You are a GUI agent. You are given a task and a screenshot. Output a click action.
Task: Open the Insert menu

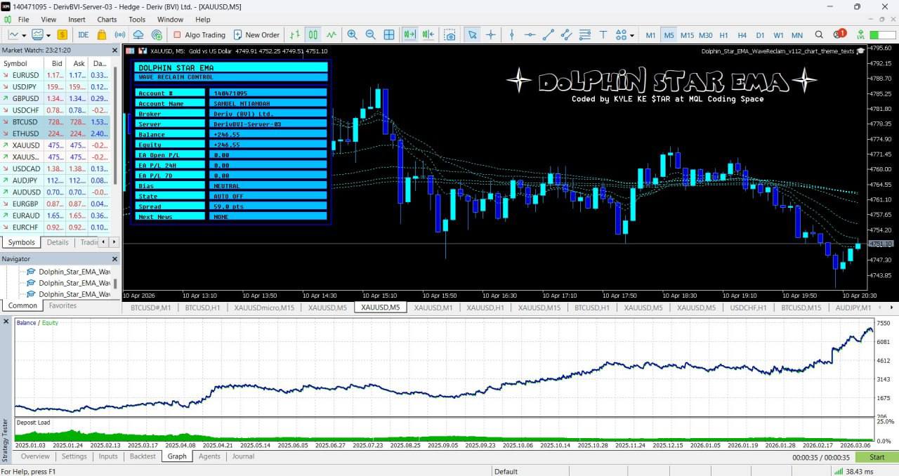77,19
